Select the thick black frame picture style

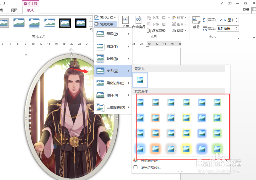[81, 23]
